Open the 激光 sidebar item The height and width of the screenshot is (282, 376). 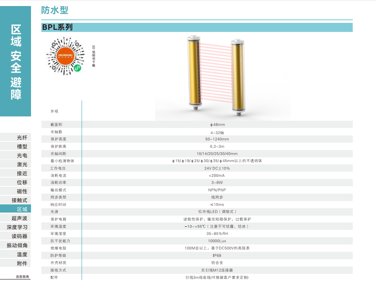point(22,165)
